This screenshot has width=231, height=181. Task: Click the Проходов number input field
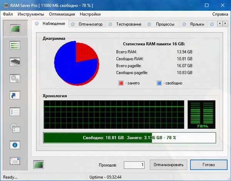point(134,165)
